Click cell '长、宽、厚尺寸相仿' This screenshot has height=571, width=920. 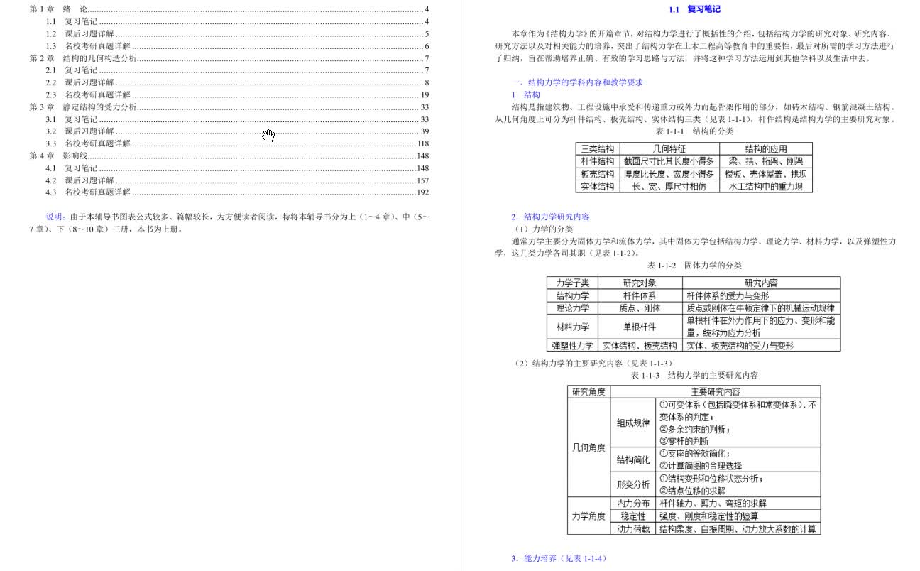[x=669, y=186]
